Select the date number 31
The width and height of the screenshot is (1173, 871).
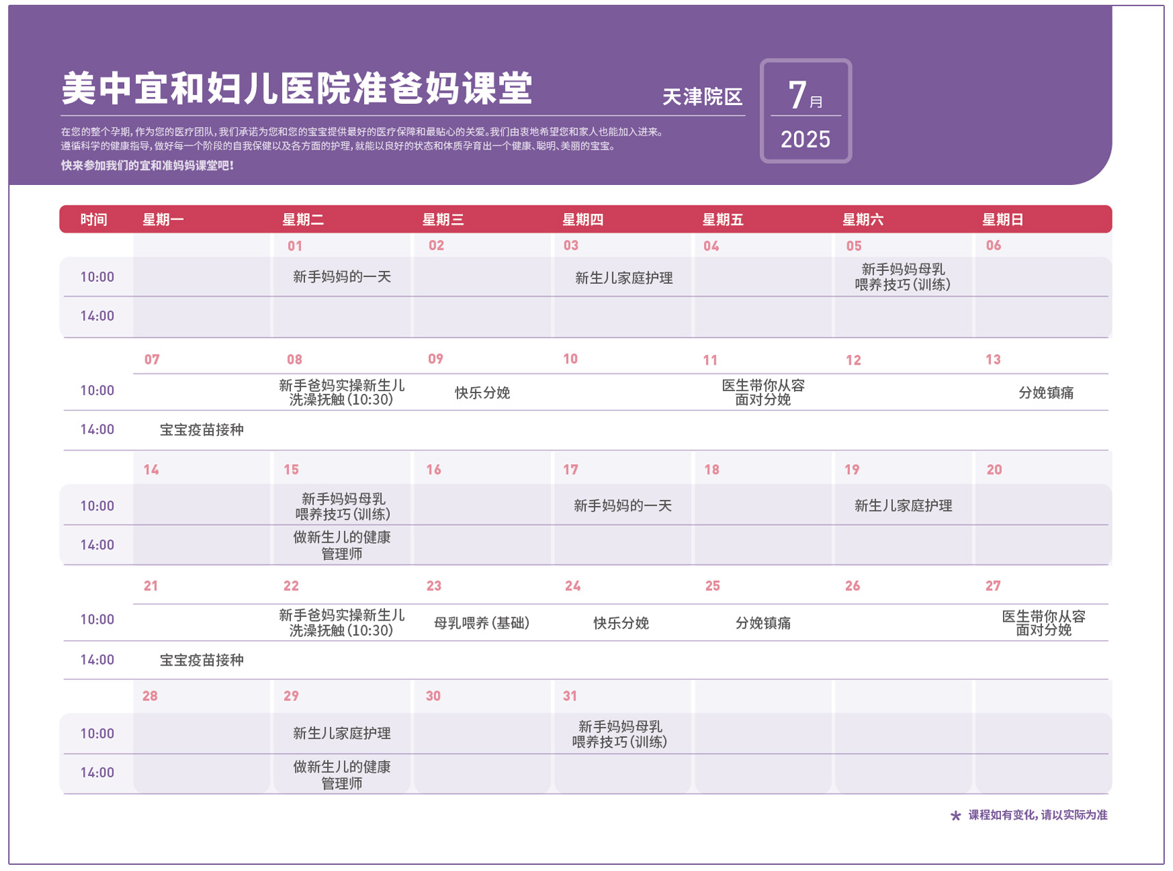click(570, 696)
